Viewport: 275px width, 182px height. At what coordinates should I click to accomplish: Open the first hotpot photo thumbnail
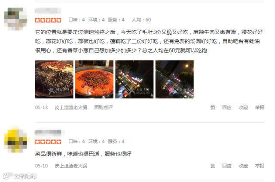click(54, 79)
